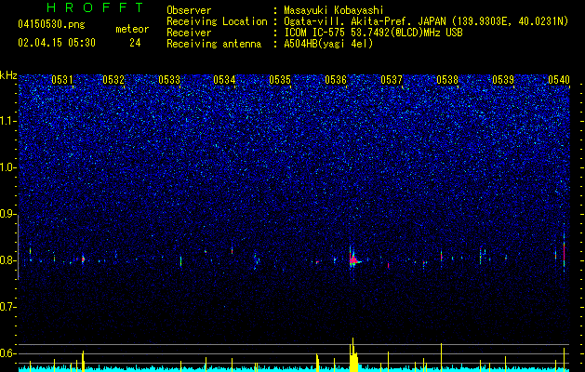Click the 0537 time marker
This screenshot has height=372, width=585.
(x=392, y=80)
